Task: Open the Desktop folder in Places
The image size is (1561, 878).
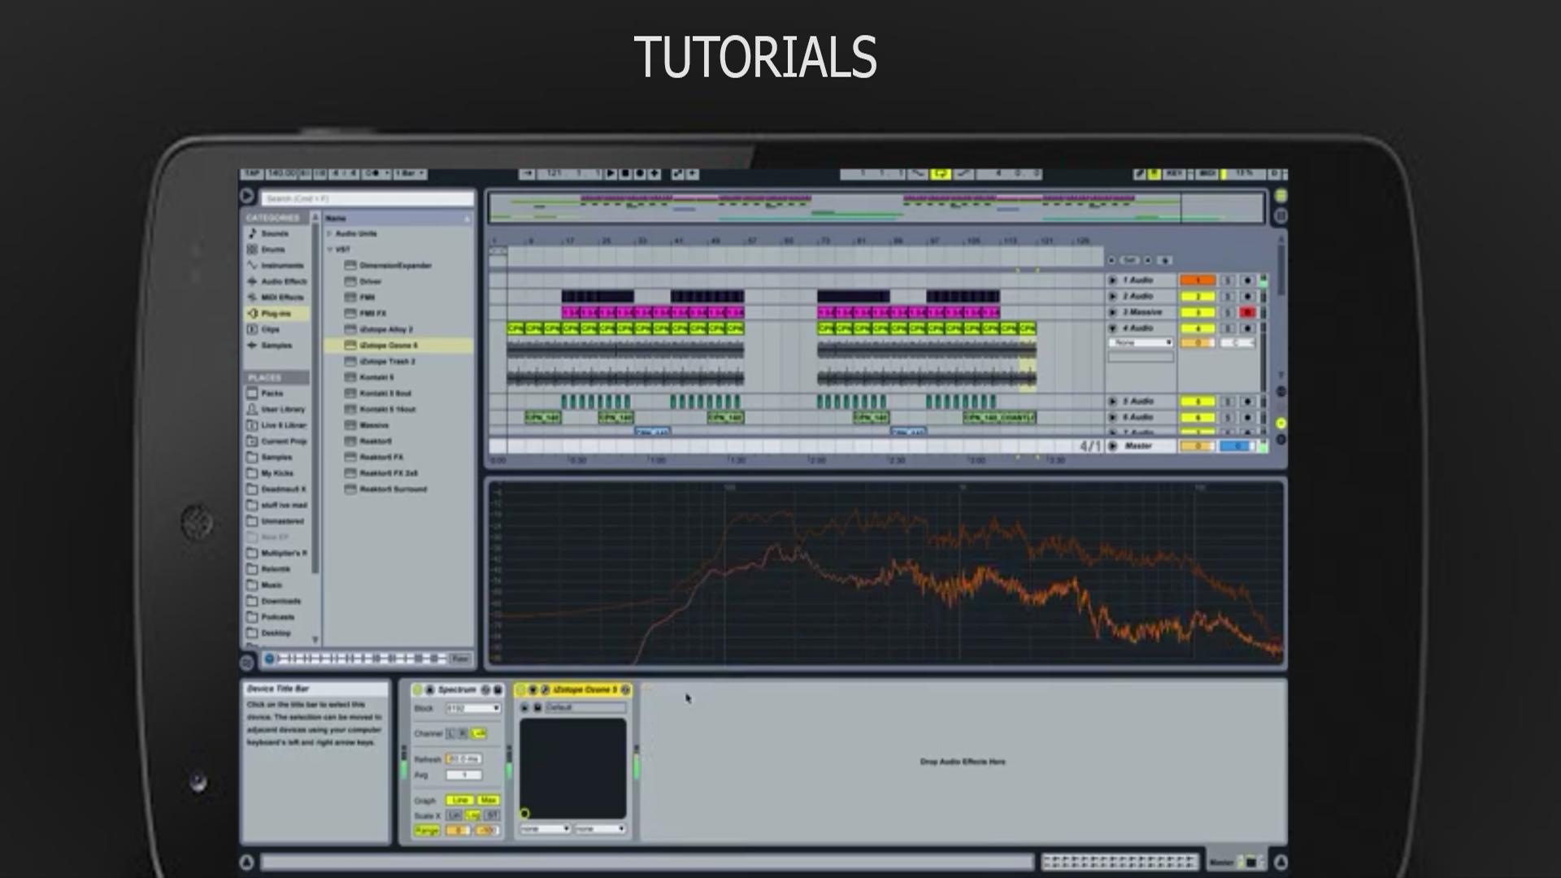Action: (276, 633)
